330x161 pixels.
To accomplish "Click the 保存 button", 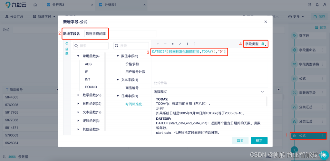I will pyautogui.click(x=319, y=17).
